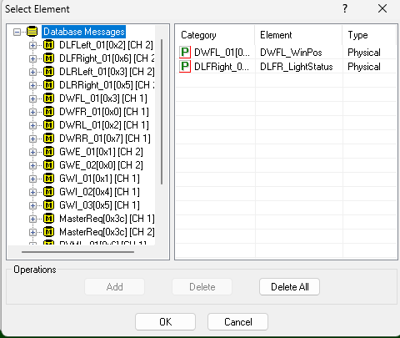Click the DWRL_01 message icon
The height and width of the screenshot is (338, 400).
point(49,125)
